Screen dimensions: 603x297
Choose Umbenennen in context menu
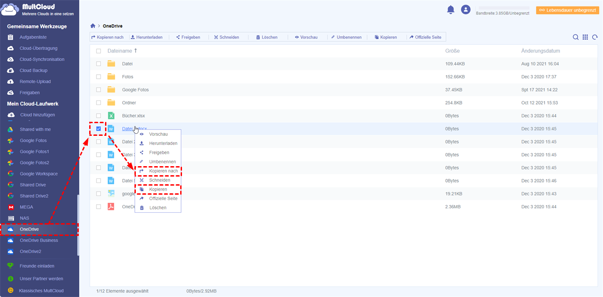click(x=158, y=162)
